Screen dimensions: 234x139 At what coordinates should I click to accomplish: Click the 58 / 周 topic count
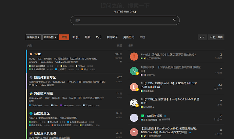tap(118, 54)
